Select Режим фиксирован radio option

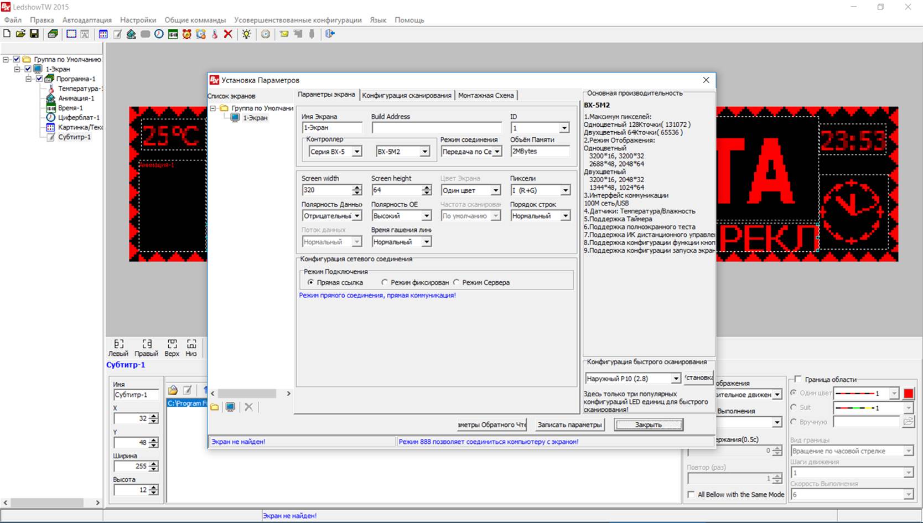click(385, 282)
